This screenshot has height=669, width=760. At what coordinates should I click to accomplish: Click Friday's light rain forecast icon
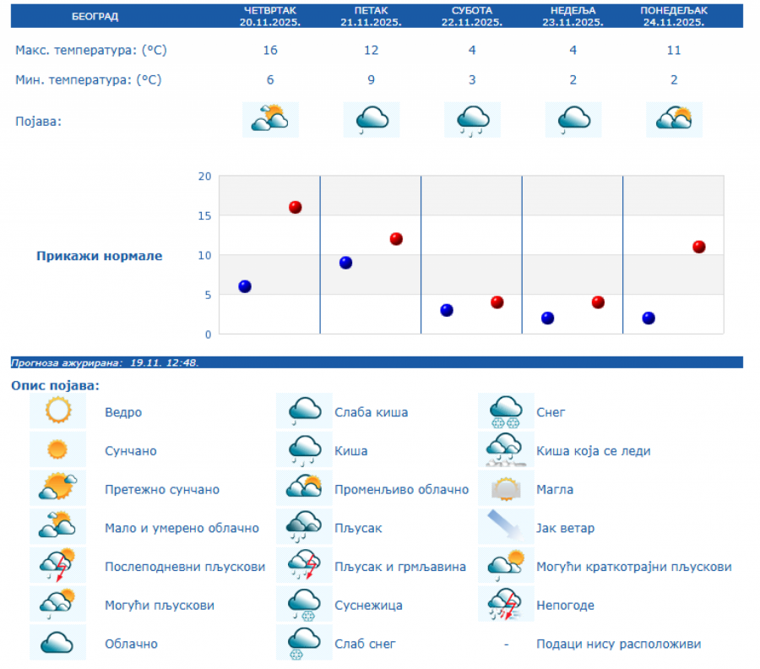[371, 120]
